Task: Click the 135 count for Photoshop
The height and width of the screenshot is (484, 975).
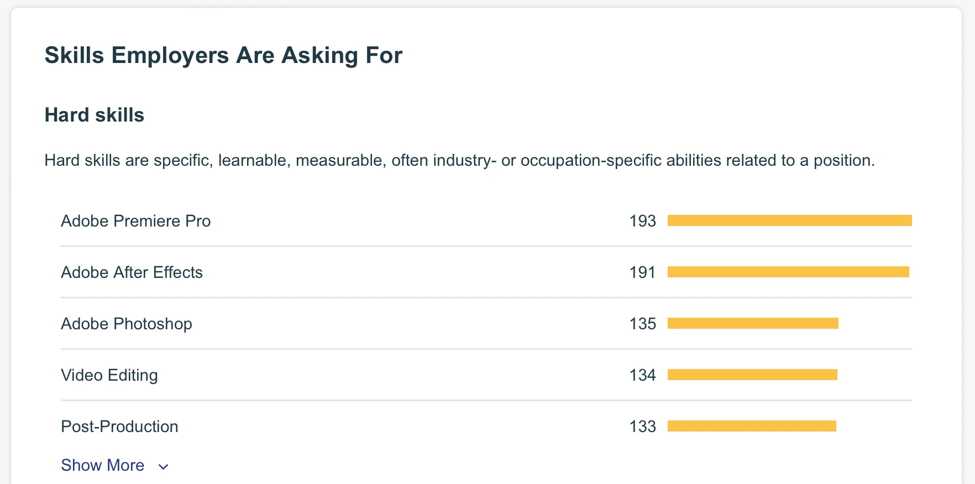Action: point(642,324)
